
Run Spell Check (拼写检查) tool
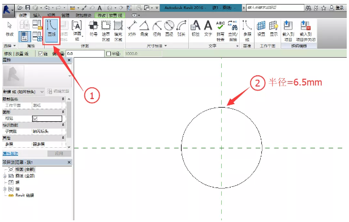click(221, 31)
